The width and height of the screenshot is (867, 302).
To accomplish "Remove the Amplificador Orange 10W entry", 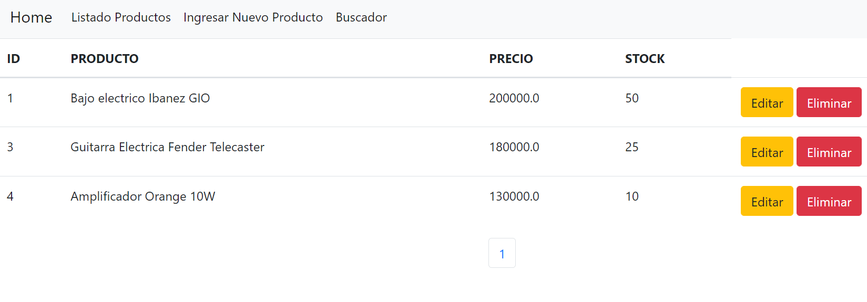I will coord(829,201).
